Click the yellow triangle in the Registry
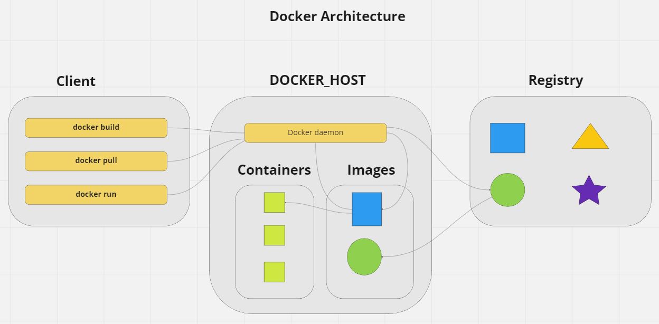Viewport: 659px width, 324px height. (x=590, y=139)
